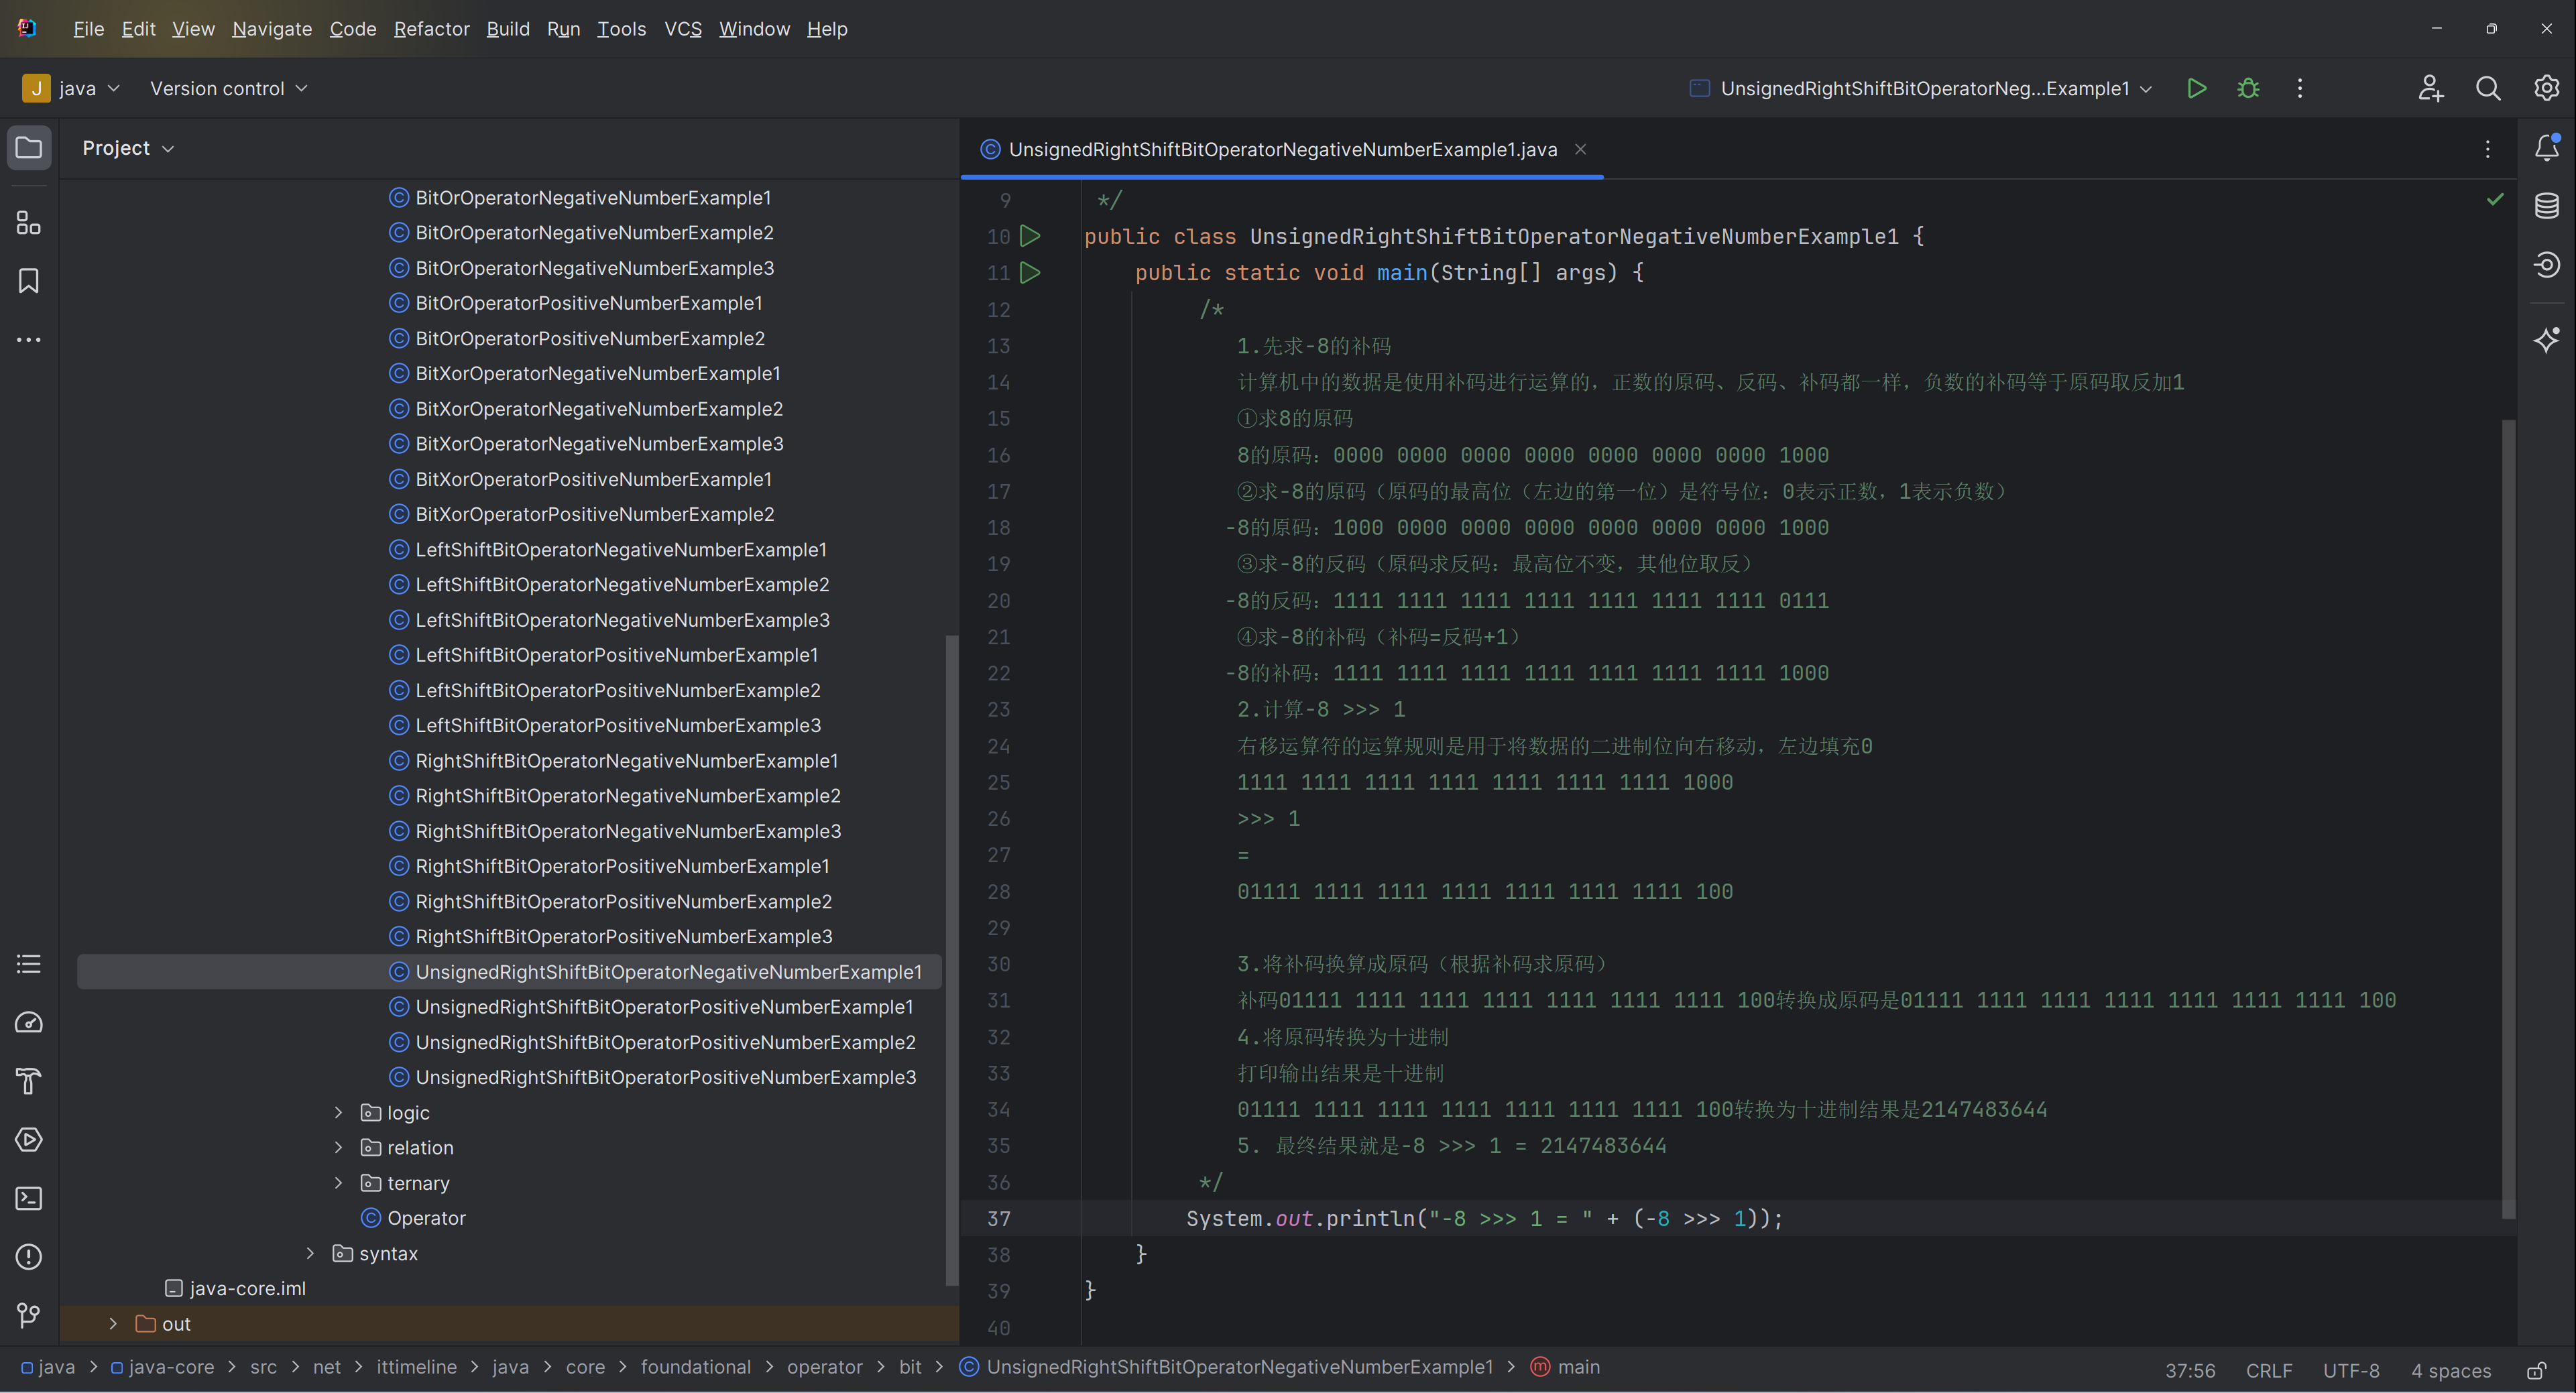
Task: Open editor tab options menu
Action: coord(2487,149)
